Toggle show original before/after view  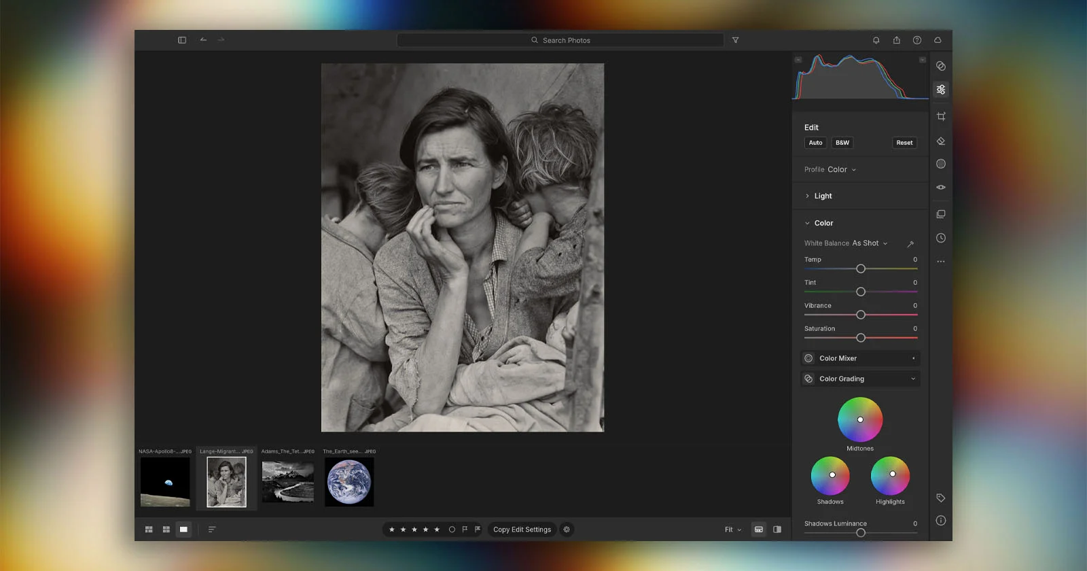point(777,530)
